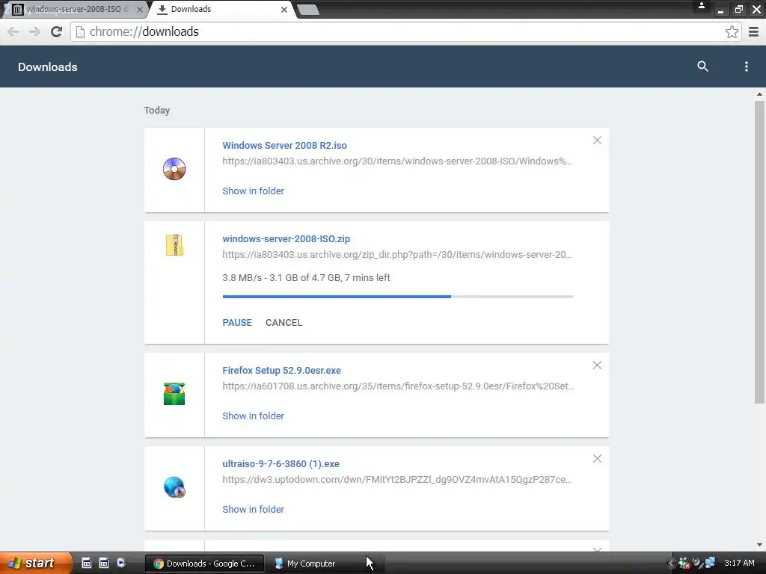Open the windows-server-2008-ISO.zip file link
This screenshot has width=766, height=574.
[x=286, y=238]
